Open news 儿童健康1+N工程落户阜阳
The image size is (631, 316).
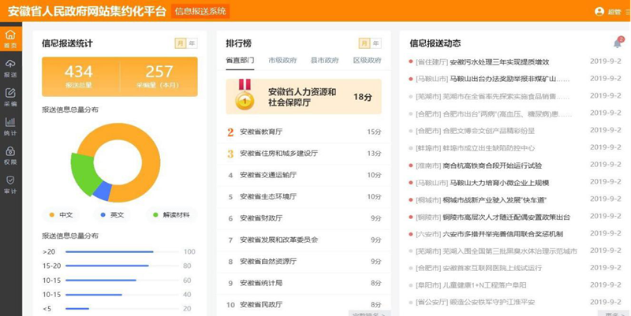coord(484,285)
